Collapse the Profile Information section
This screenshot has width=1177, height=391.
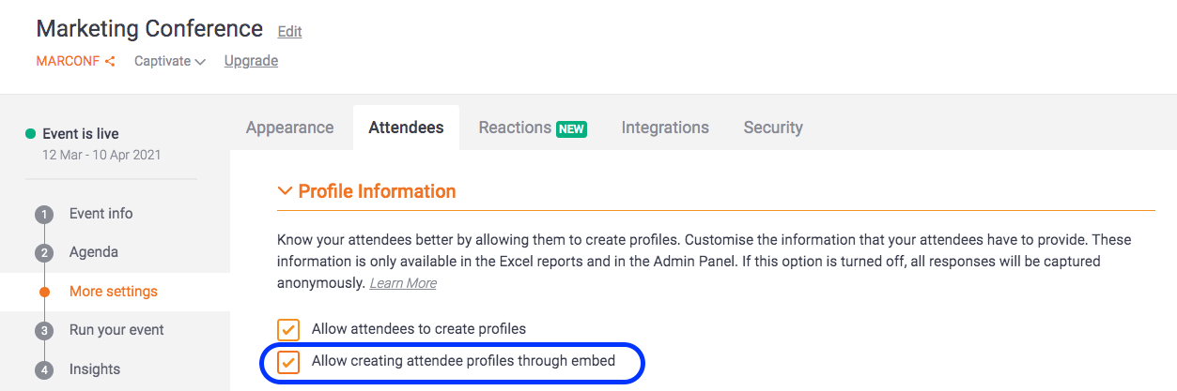pos(286,191)
